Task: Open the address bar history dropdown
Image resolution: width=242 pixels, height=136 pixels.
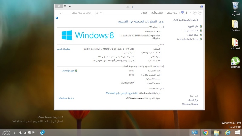Action: pos(101,13)
